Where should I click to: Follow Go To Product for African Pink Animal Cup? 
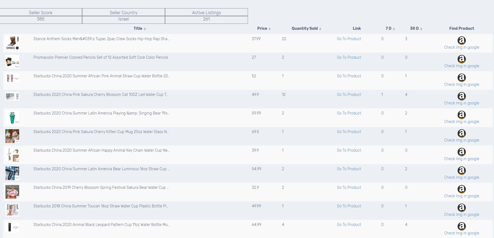tap(349, 76)
